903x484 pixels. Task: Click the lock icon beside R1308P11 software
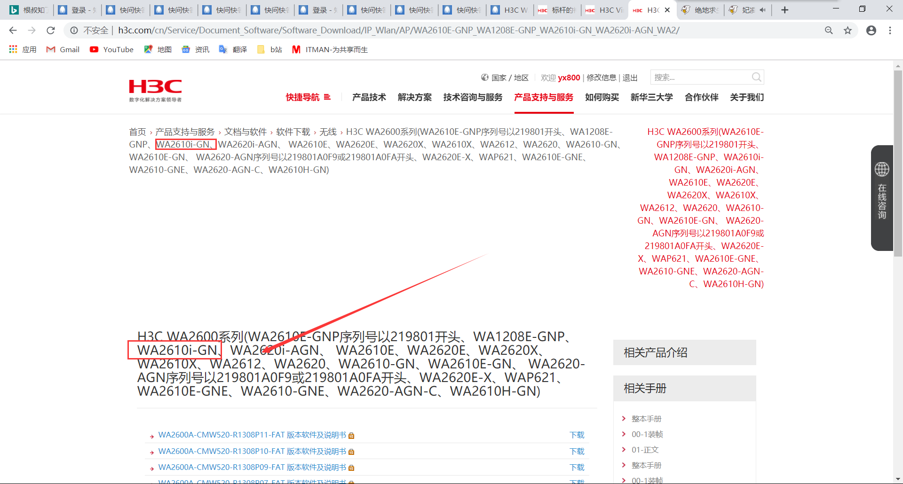click(x=351, y=436)
